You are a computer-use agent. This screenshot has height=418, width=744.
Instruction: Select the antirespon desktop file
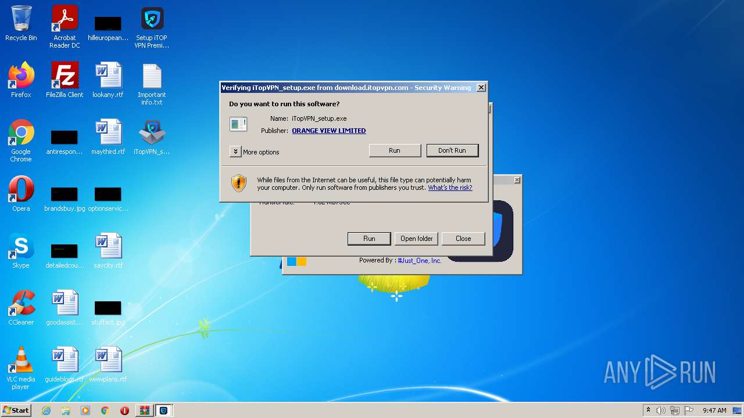point(65,142)
